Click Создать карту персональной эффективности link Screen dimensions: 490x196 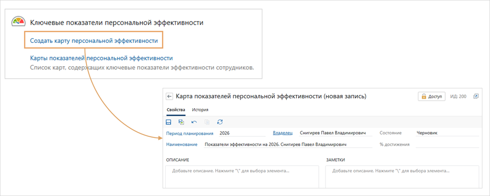[x=94, y=41]
